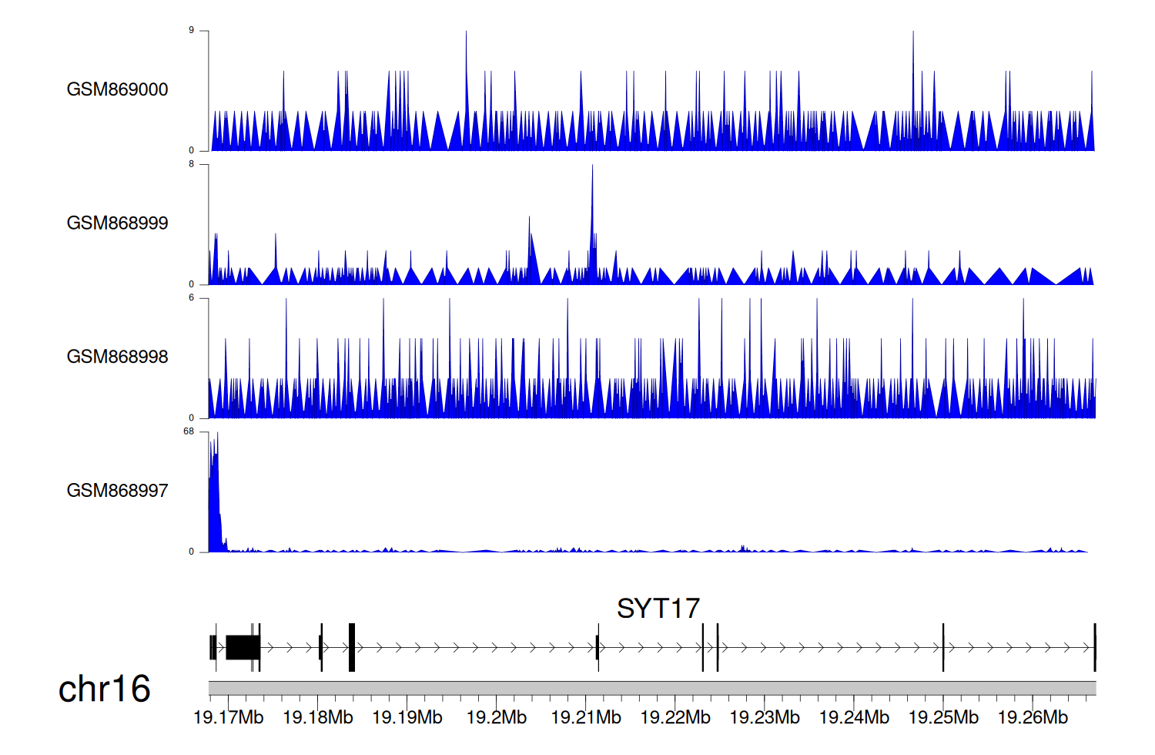Click the 19.22Mb axis tick label
The height and width of the screenshot is (755, 1155).
(675, 717)
